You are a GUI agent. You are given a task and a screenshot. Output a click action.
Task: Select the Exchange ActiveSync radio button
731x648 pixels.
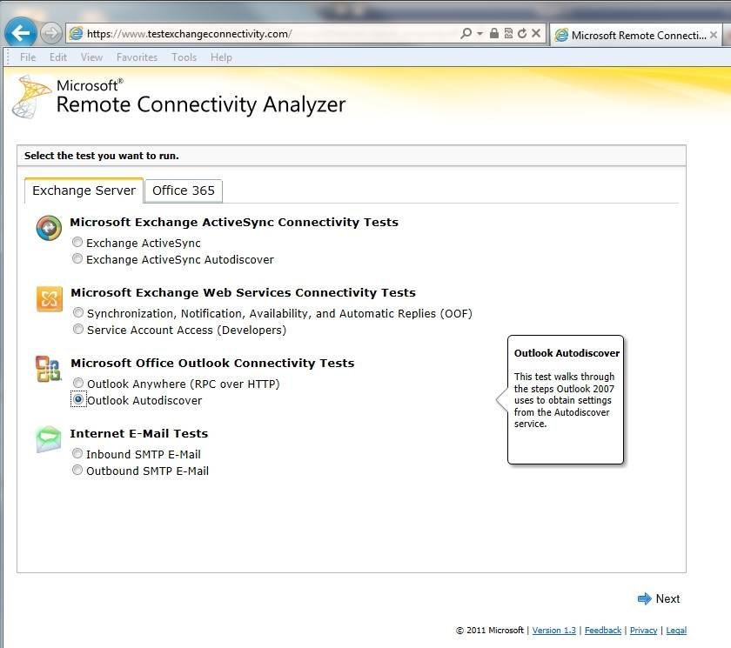coord(77,243)
